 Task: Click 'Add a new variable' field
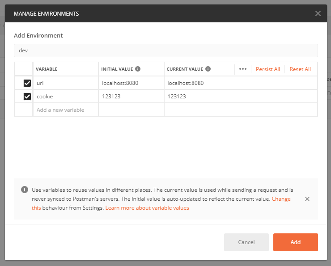click(x=65, y=110)
